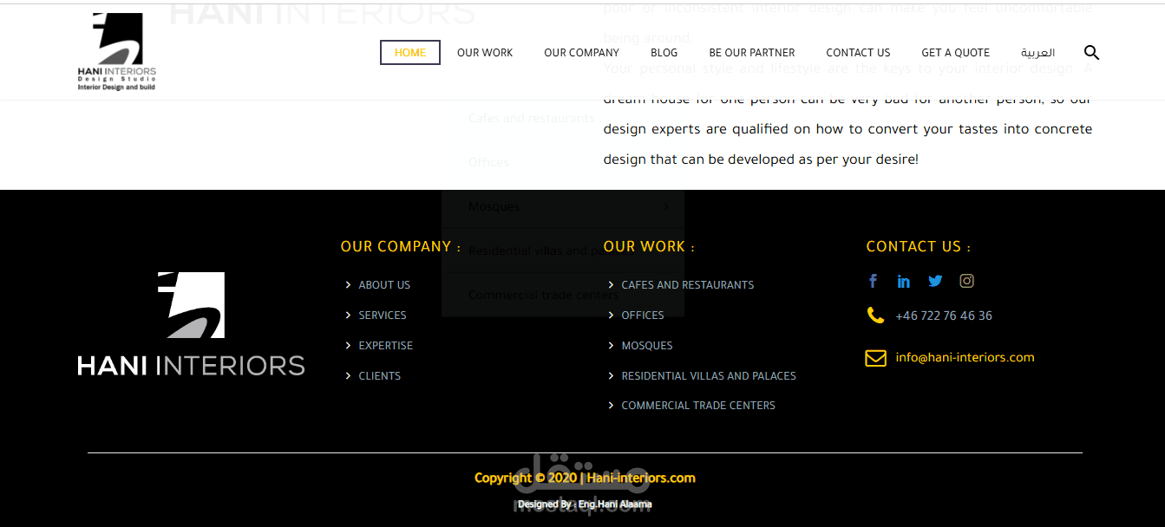This screenshot has width=1165, height=527.
Task: Go to the BLOG menu item
Action: pos(664,53)
